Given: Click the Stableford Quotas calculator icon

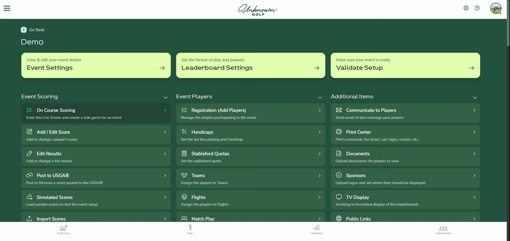Looking at the screenshot, I should coord(184,154).
